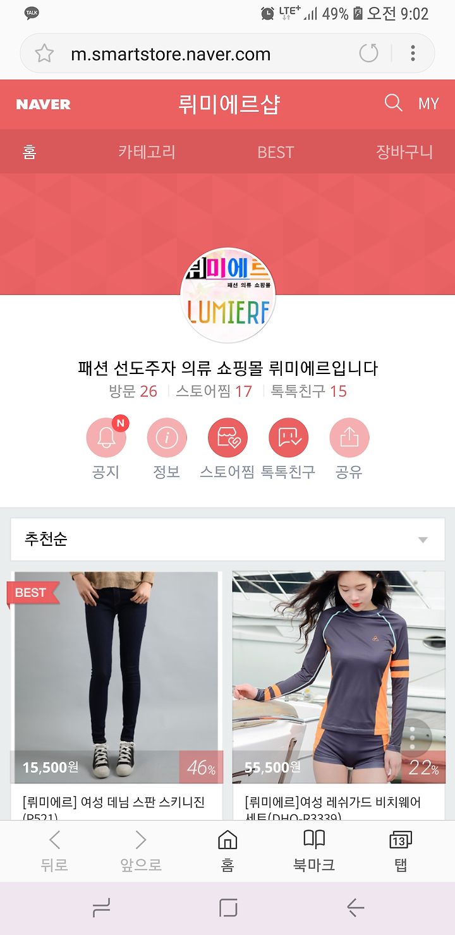Toggle the 톡톡친구 chat friend button
The width and height of the screenshot is (455, 935).
(288, 438)
